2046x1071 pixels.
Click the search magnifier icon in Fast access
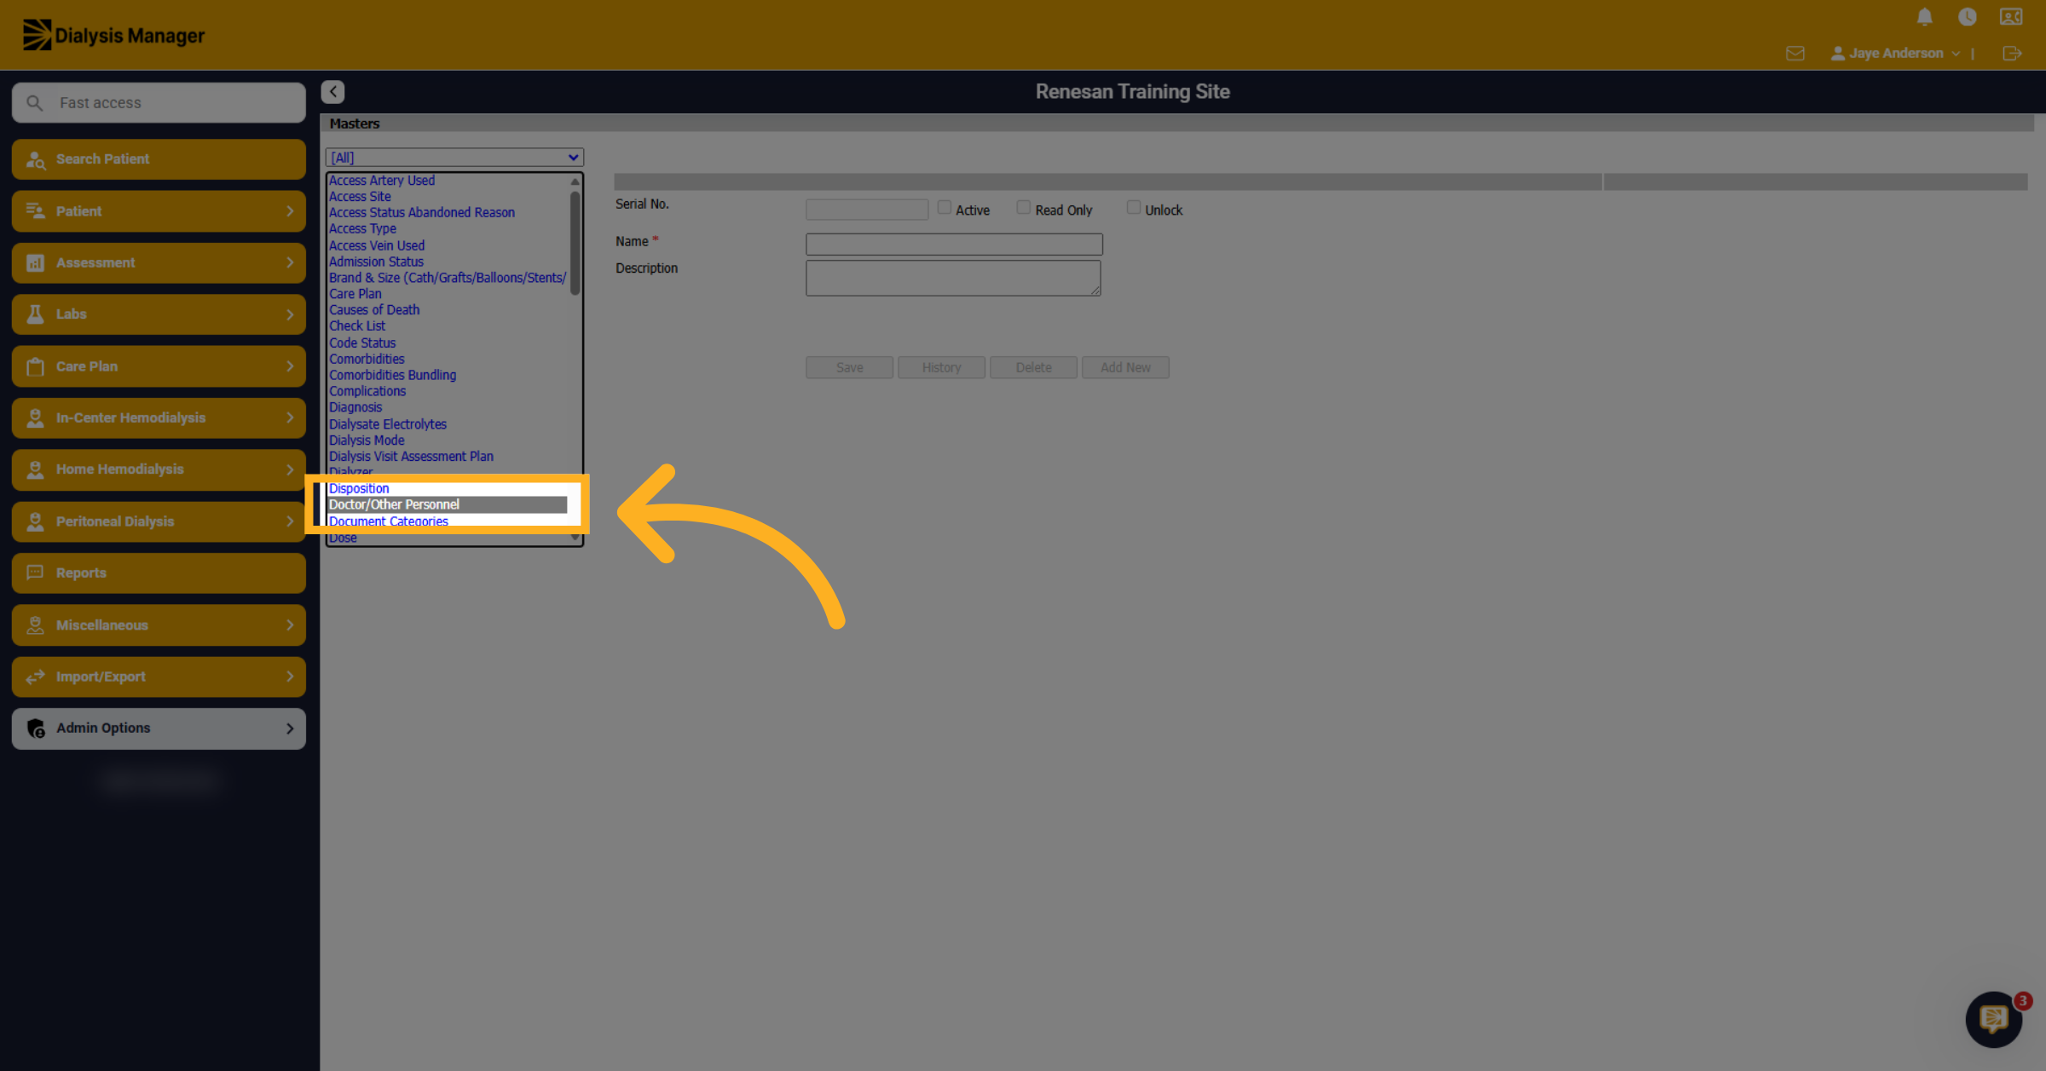tap(35, 103)
